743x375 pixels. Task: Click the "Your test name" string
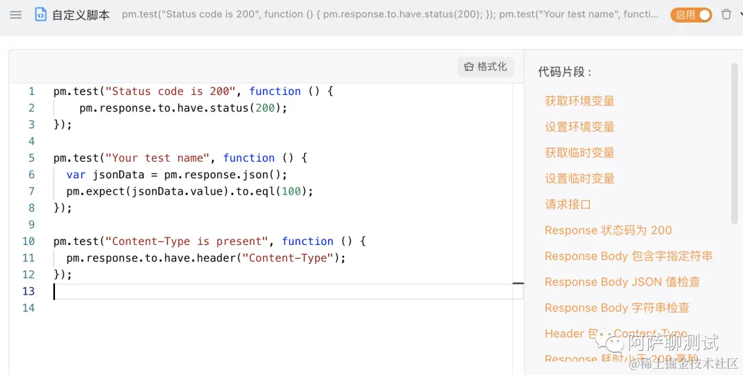click(158, 158)
